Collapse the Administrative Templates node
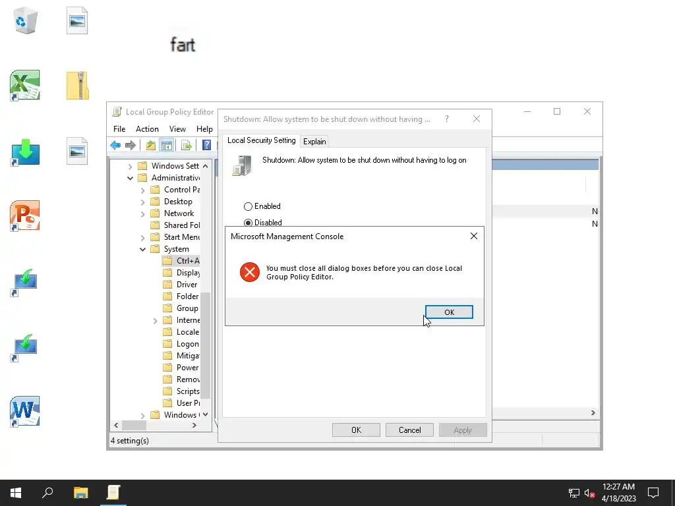 click(130, 178)
